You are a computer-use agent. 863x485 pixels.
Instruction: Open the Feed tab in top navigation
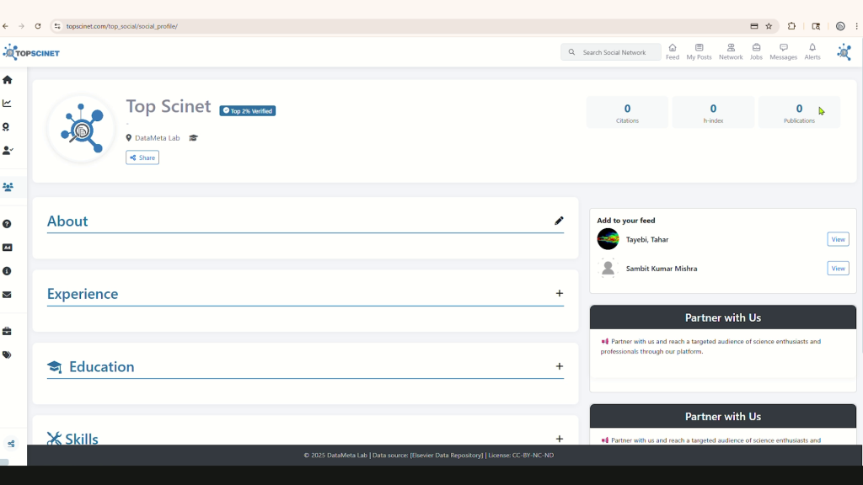tap(672, 51)
